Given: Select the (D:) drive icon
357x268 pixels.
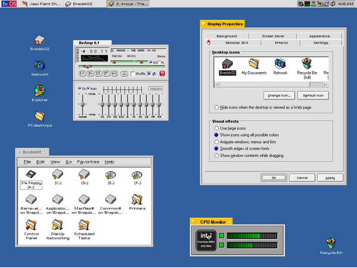Looking at the screenshot, I should click(84, 174).
